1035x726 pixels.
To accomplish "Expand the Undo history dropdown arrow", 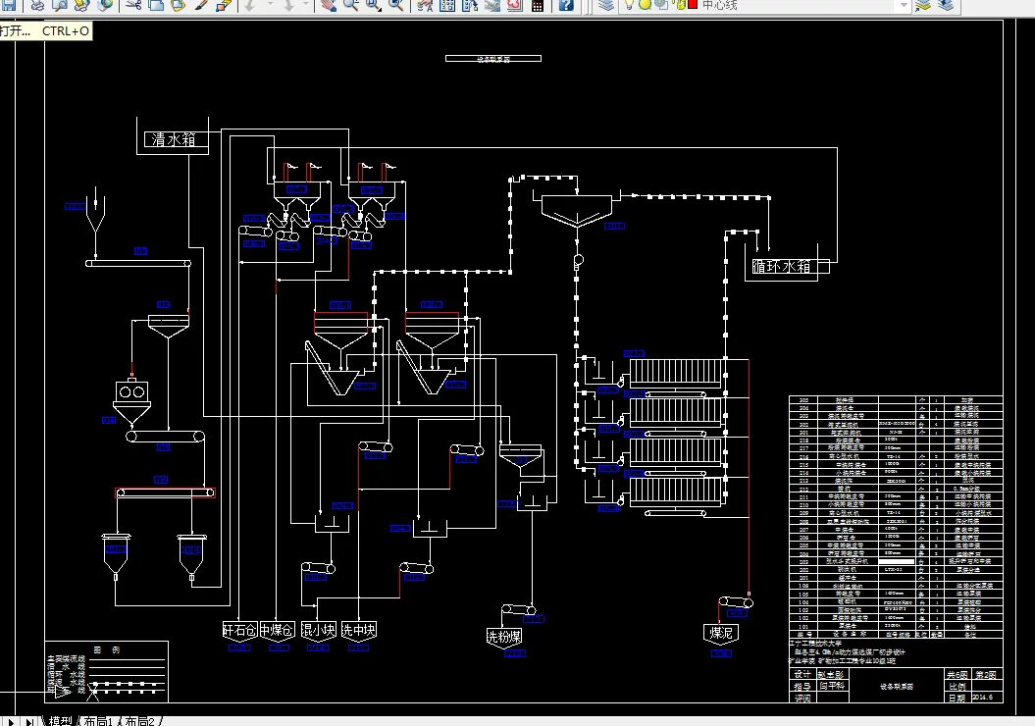I will click(271, 4).
